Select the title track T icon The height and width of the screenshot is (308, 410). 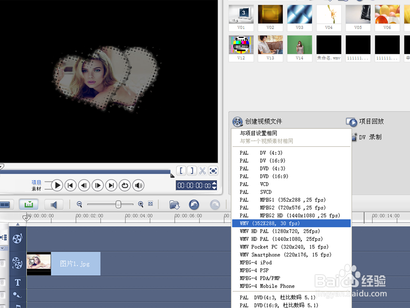(17, 282)
